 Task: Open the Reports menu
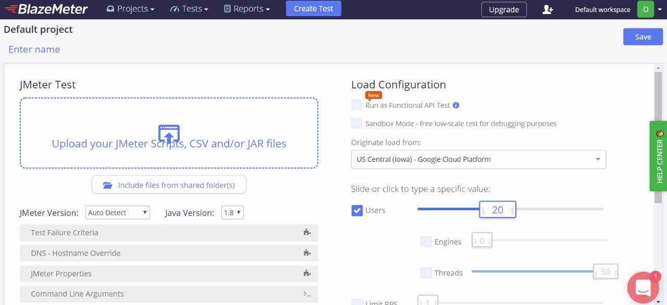246,9
